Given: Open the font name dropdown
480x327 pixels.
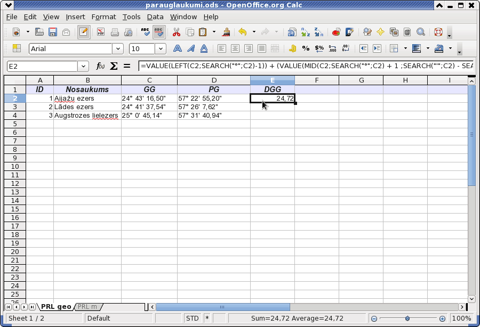Looking at the screenshot, I should [x=118, y=48].
